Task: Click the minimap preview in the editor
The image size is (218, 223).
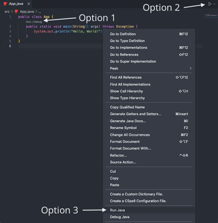Action: [211, 16]
